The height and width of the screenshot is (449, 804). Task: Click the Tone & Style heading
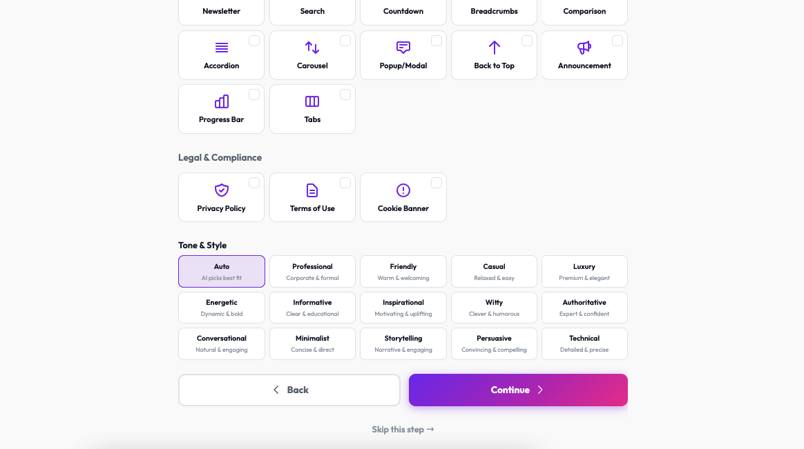pyautogui.click(x=202, y=246)
